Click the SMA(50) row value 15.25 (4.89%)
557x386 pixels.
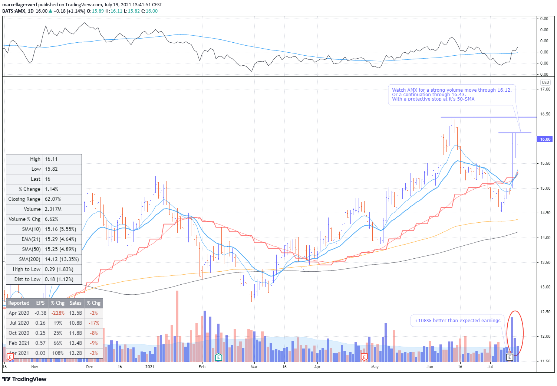tap(60, 249)
